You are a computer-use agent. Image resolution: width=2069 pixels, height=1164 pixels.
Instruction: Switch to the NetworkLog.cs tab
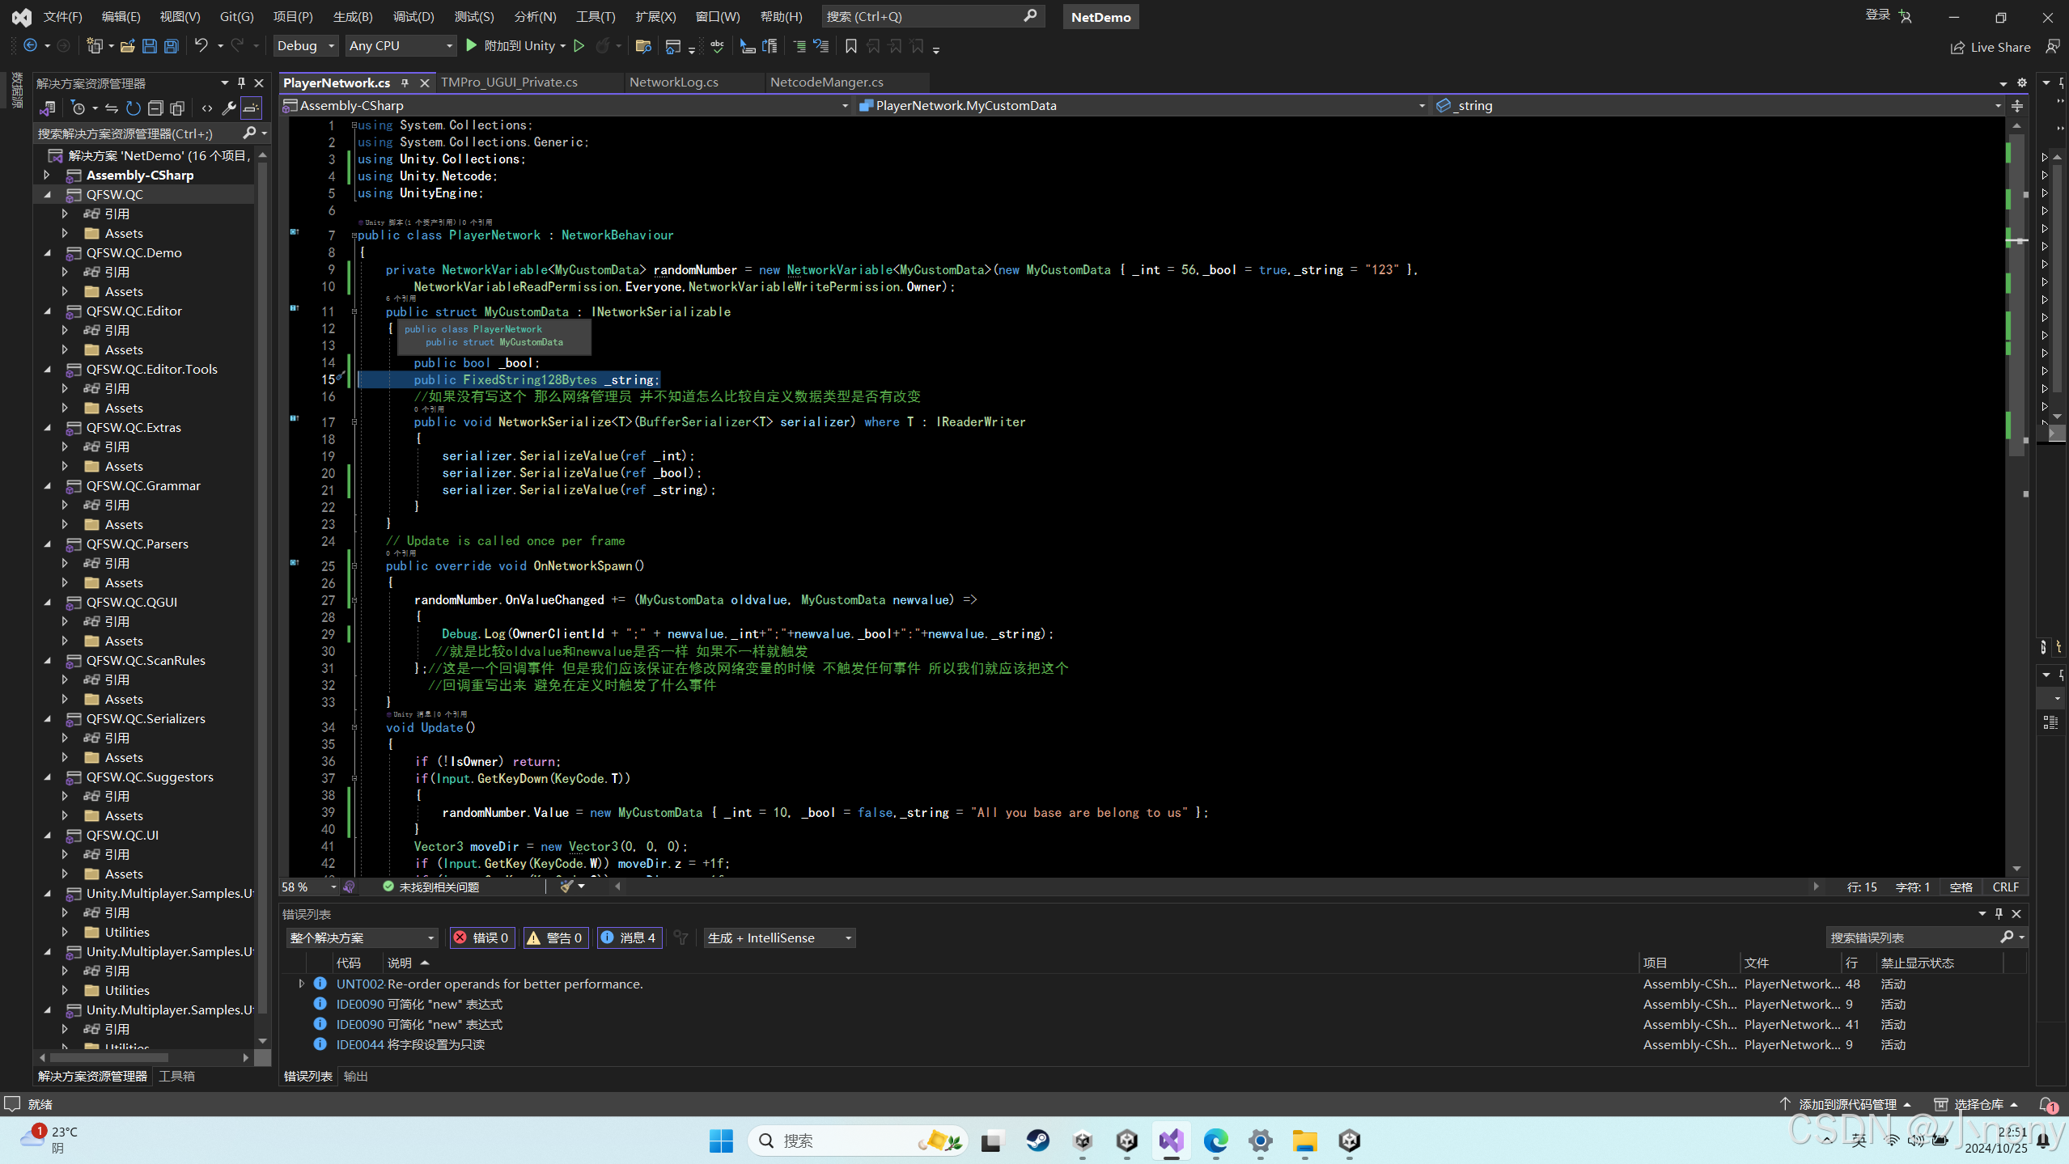tap(674, 82)
